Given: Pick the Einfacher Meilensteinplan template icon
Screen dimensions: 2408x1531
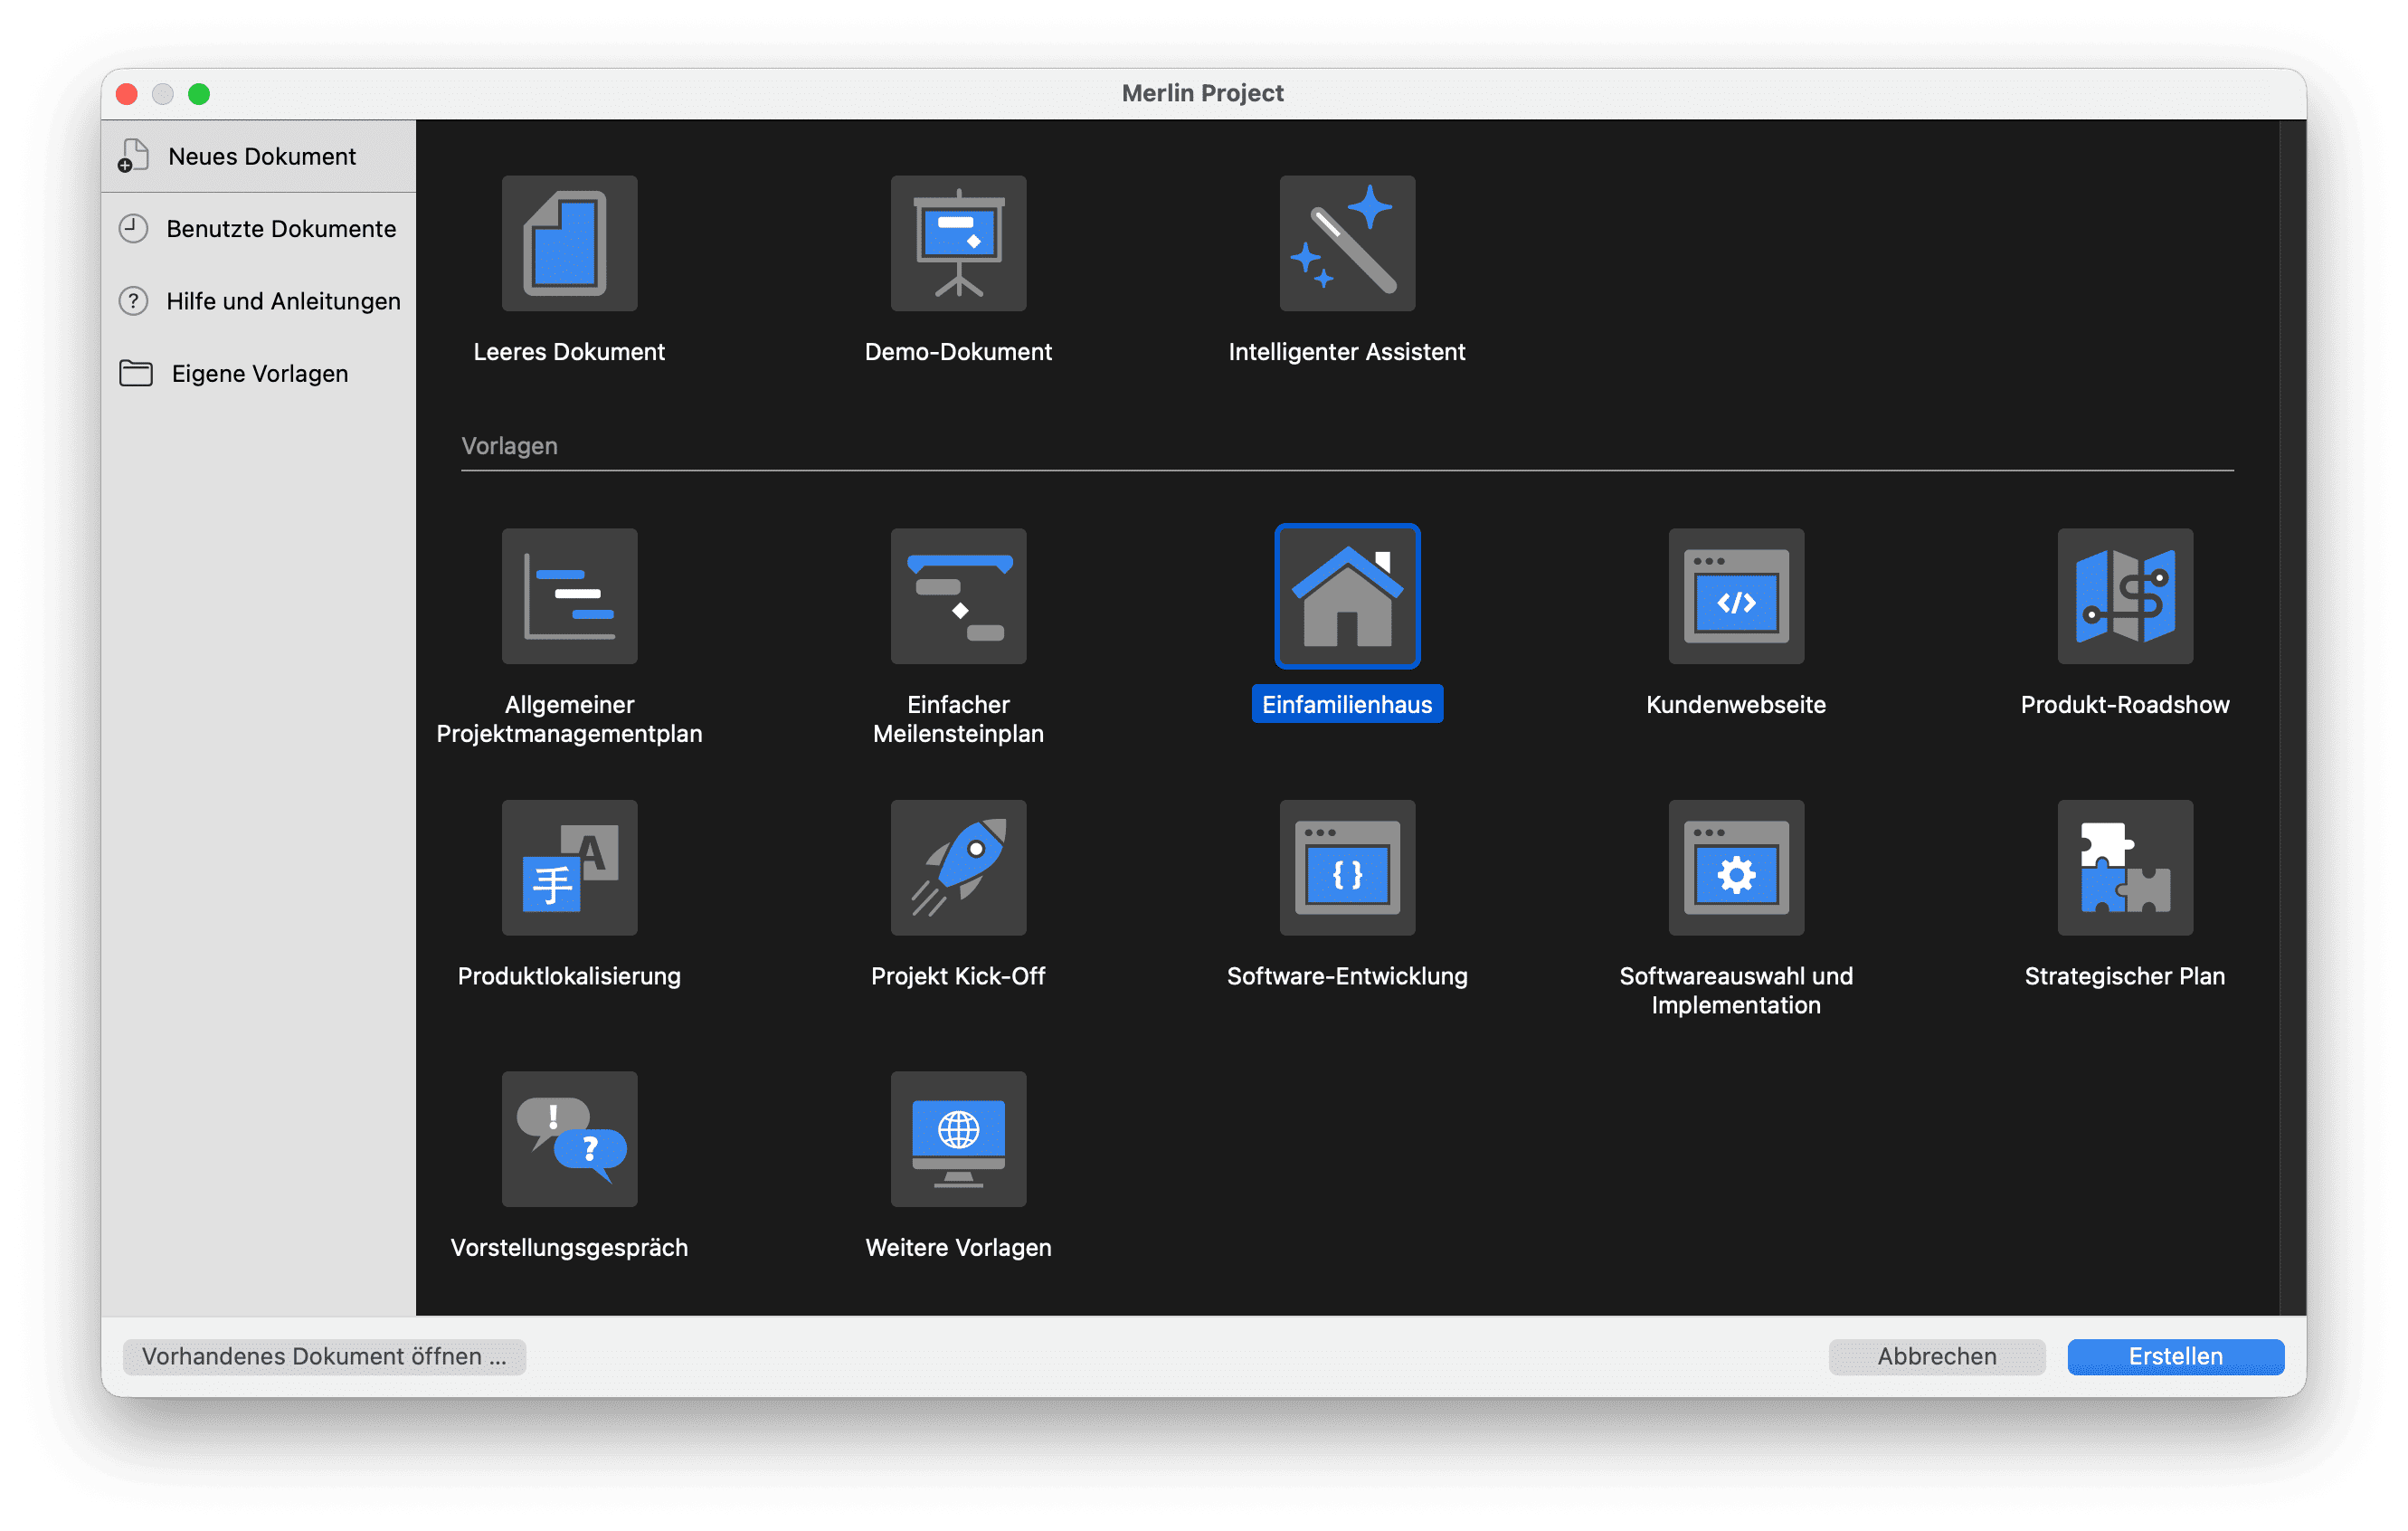Looking at the screenshot, I should [x=958, y=596].
